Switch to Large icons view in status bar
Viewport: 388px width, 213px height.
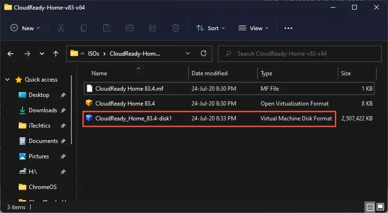tap(380, 207)
